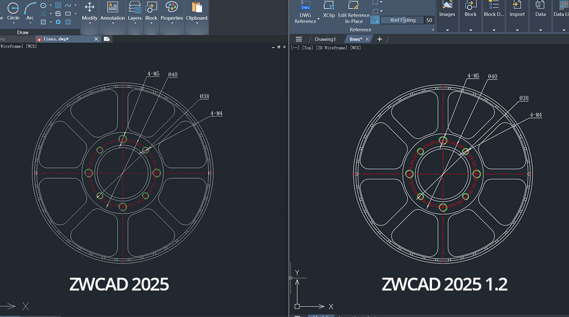Viewport: 569px width, 317px height.
Task: Click the Draw panel title
Action: [x=23, y=32]
